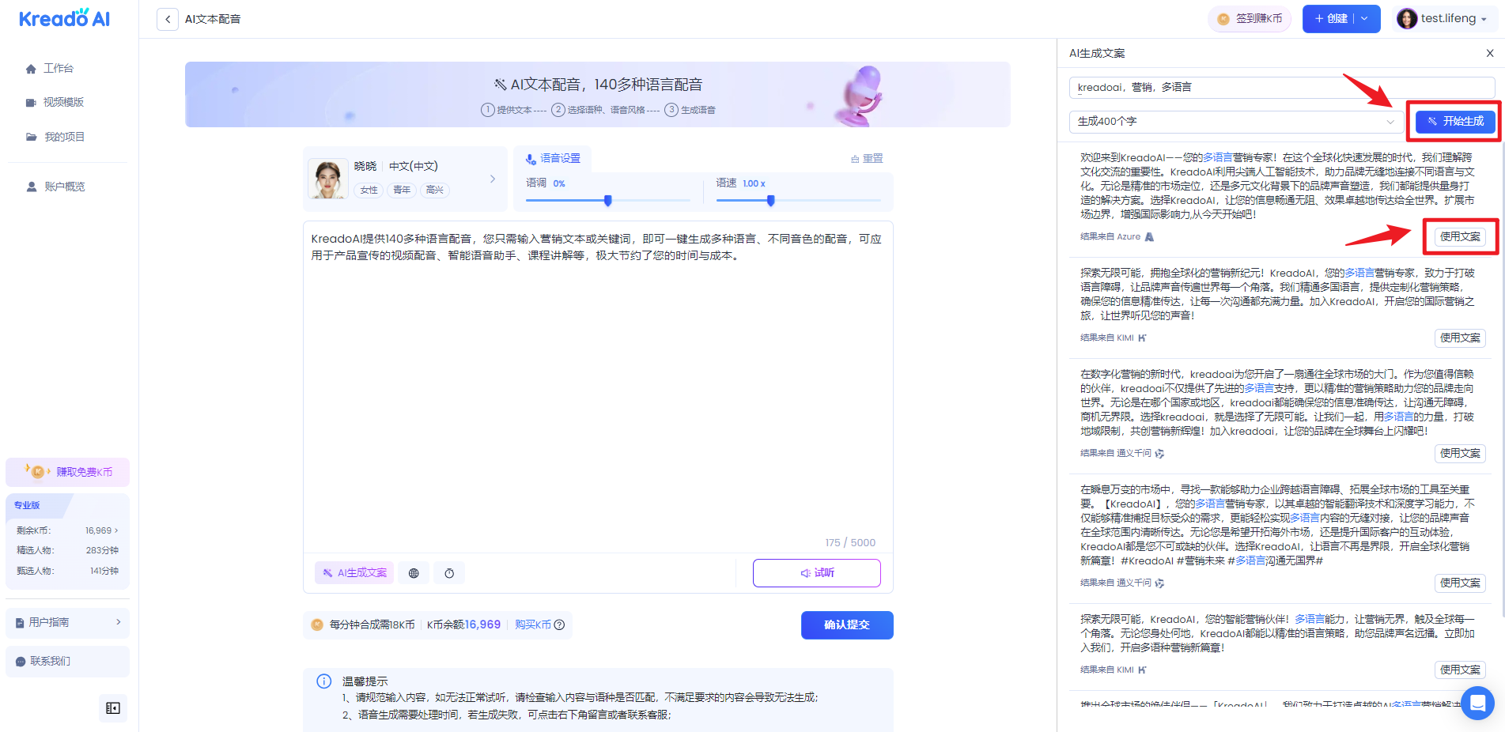Collapse the sidebar using bottom-left panel icon
This screenshot has height=732, width=1505.
(x=113, y=708)
